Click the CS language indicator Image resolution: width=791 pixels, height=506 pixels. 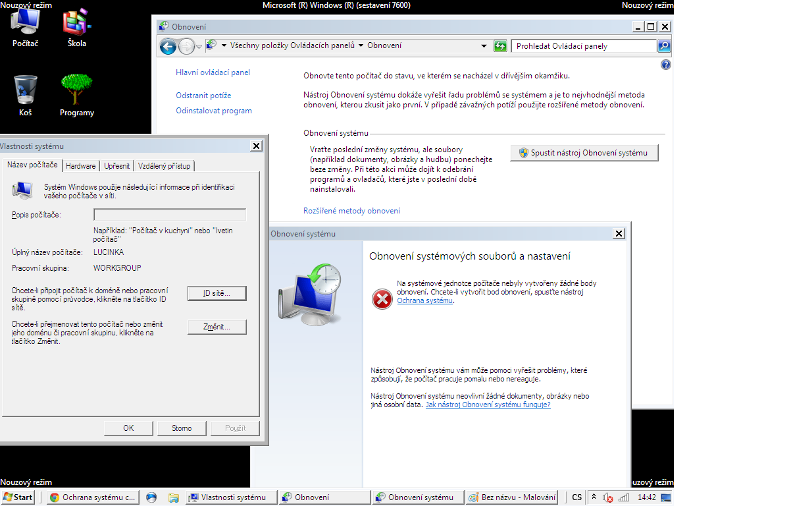click(577, 497)
